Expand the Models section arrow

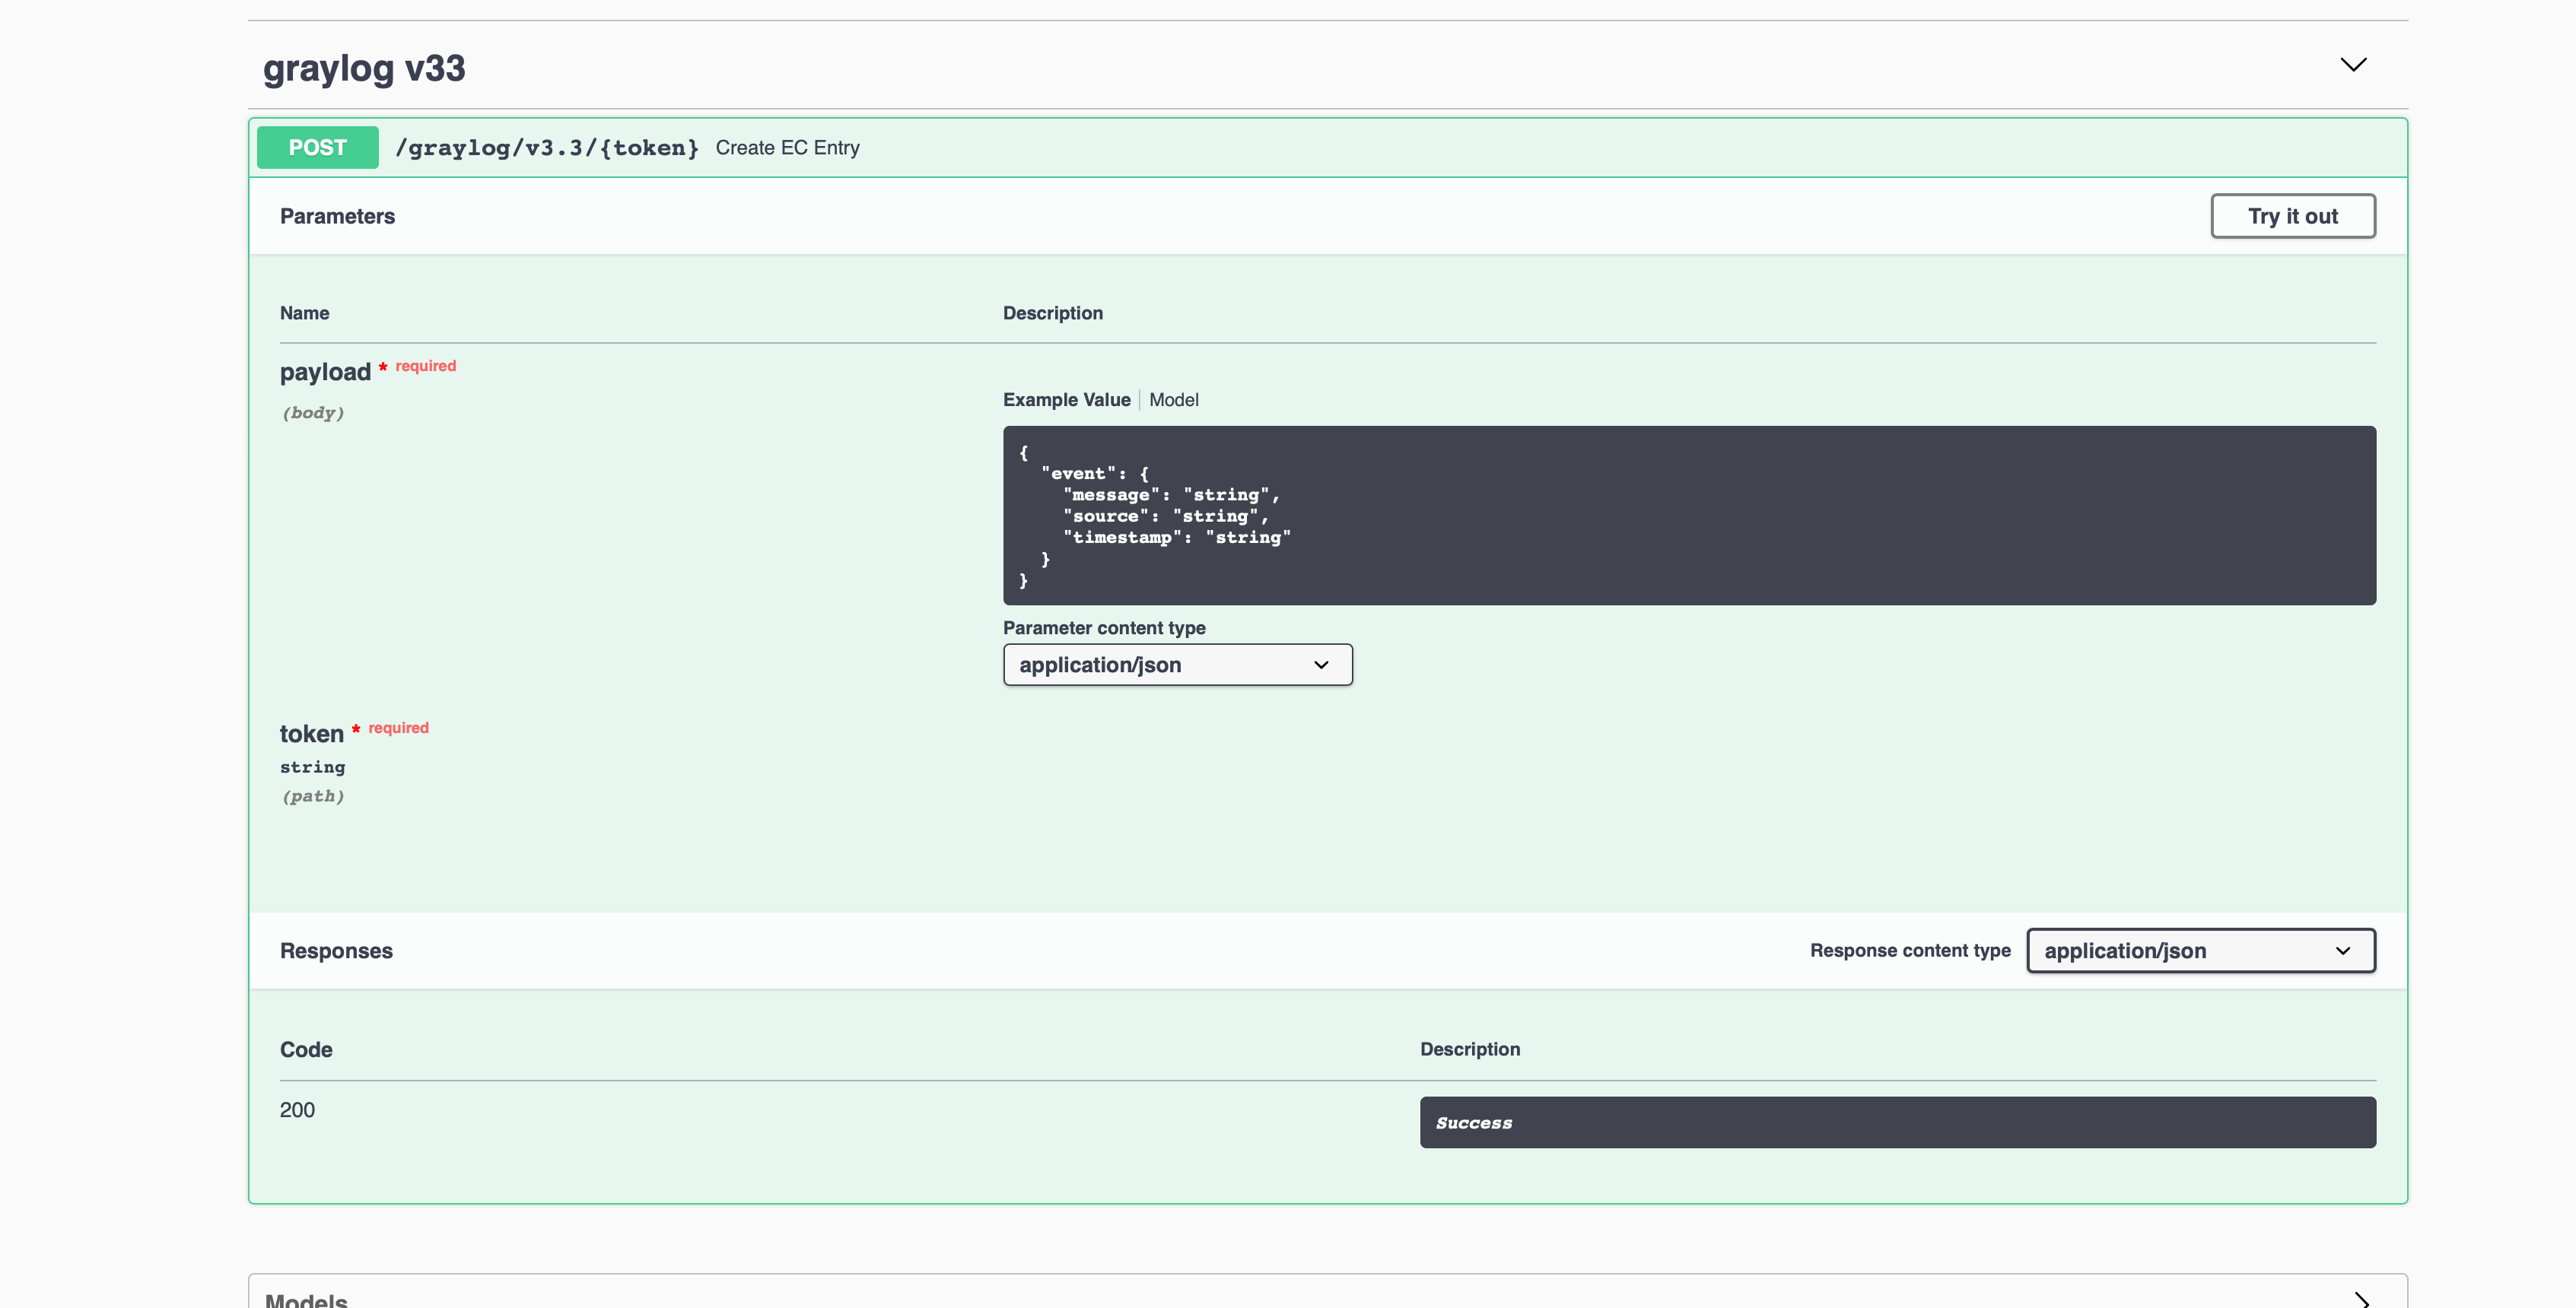(2361, 1299)
